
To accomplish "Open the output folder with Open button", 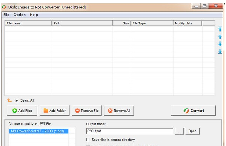I will pos(192,131).
